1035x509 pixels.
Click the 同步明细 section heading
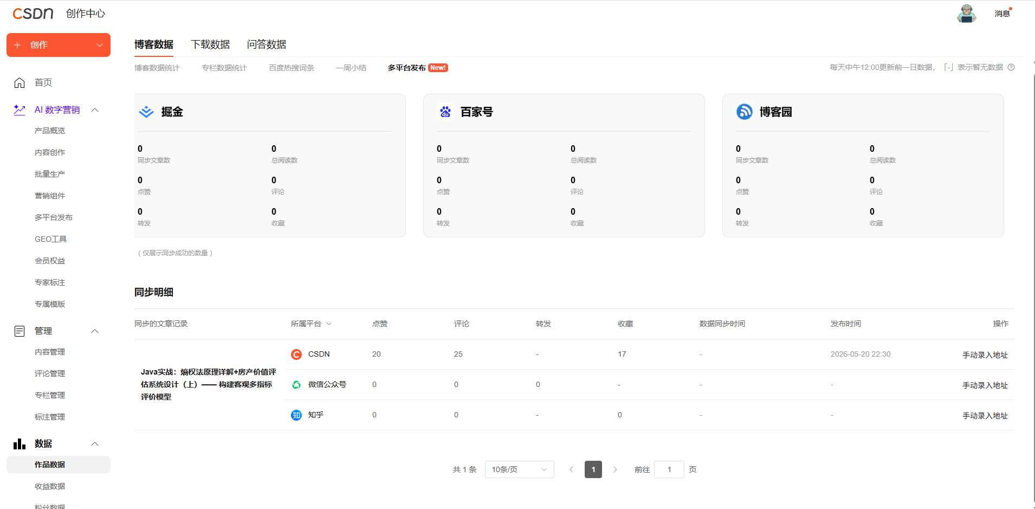(154, 292)
